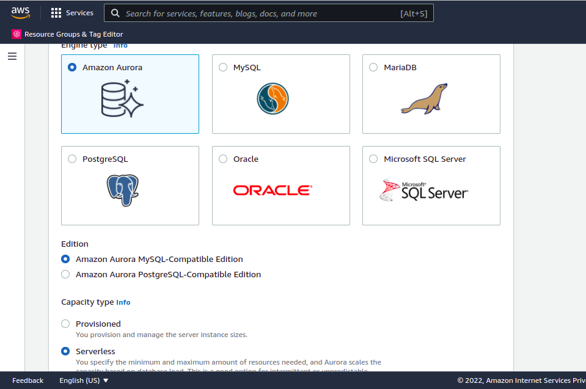Click the MariaDB seal logo

[424, 98]
